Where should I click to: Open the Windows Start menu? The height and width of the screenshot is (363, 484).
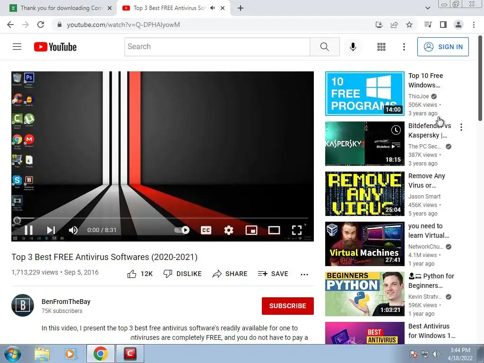tap(12, 354)
